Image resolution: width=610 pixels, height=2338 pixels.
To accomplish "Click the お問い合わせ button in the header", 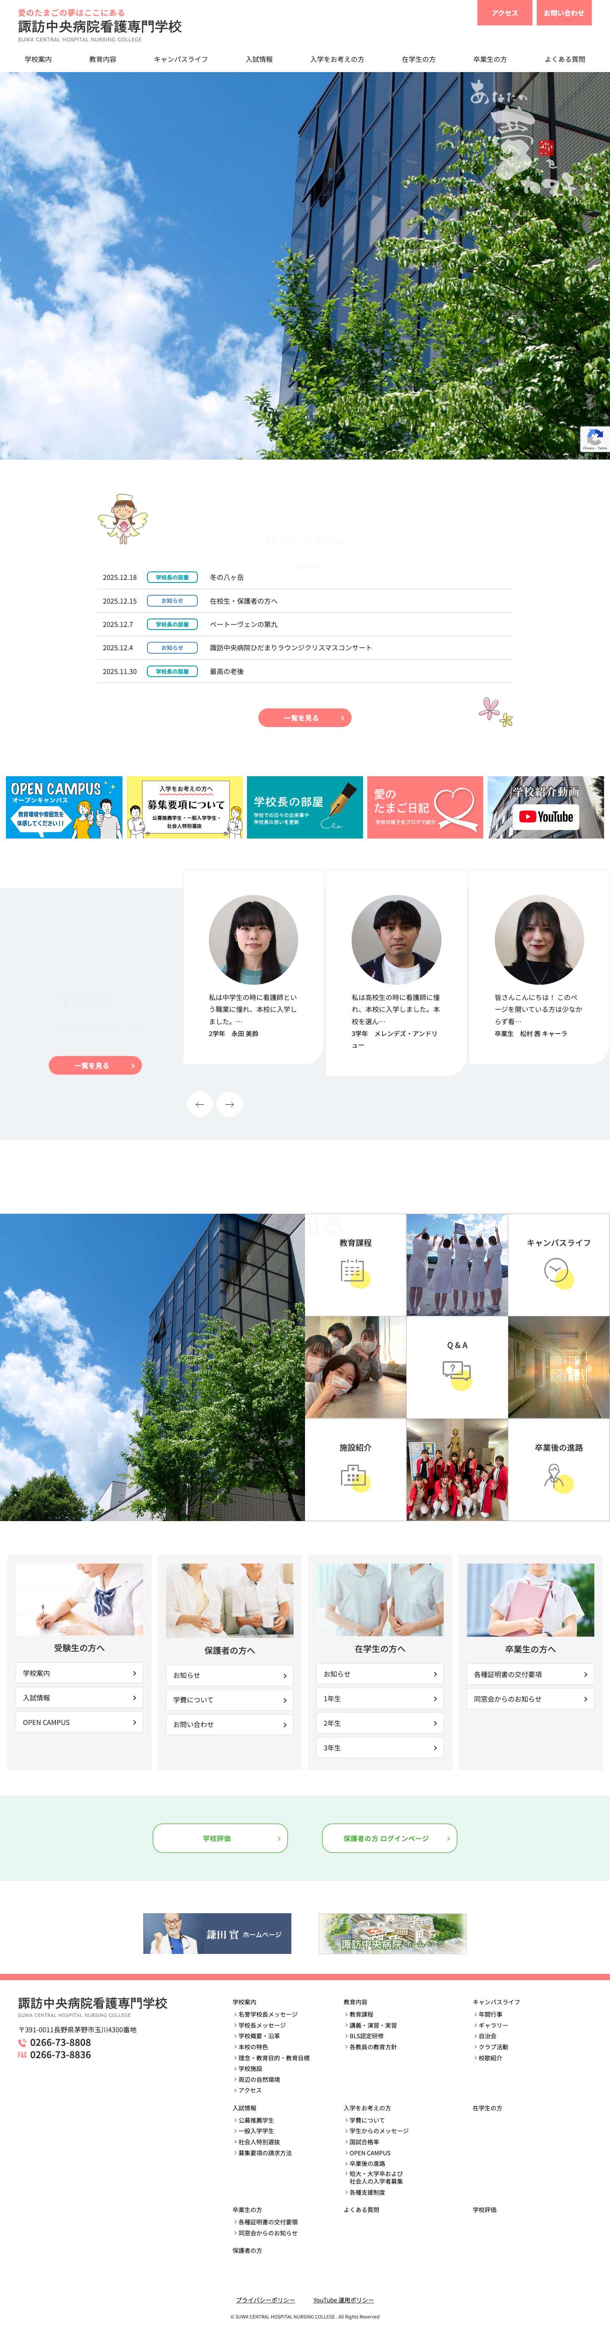I will pyautogui.click(x=564, y=13).
